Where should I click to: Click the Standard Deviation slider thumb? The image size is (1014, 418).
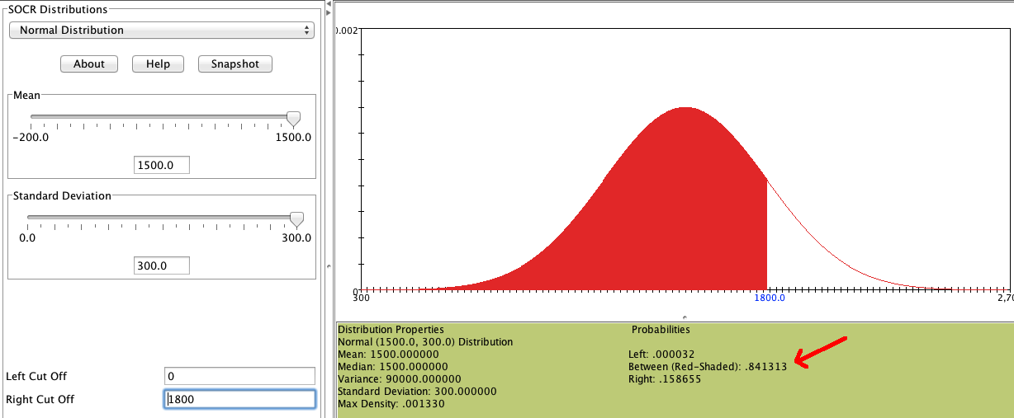coord(296,219)
